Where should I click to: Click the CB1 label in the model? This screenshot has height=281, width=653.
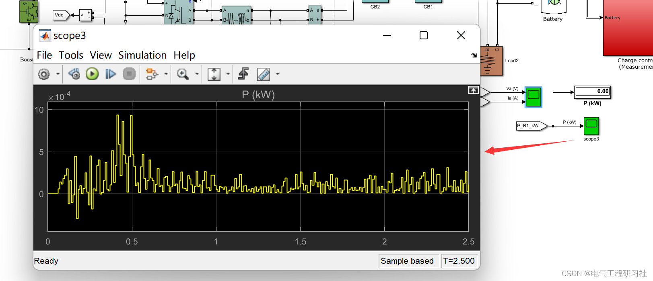[x=428, y=7]
